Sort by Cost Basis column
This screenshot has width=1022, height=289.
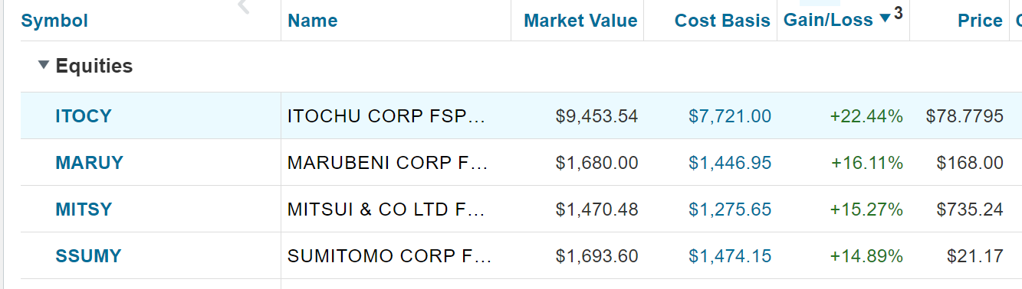pos(722,21)
